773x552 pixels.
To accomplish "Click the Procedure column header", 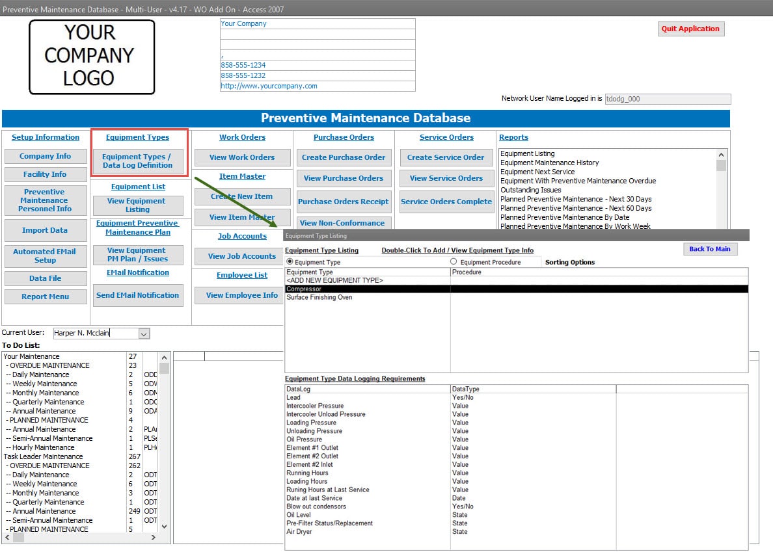I will (x=599, y=272).
